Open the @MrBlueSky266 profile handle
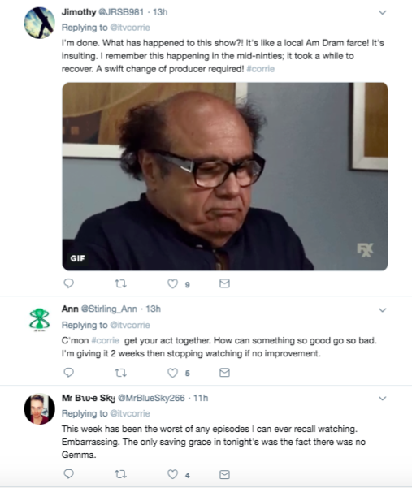 151,398
